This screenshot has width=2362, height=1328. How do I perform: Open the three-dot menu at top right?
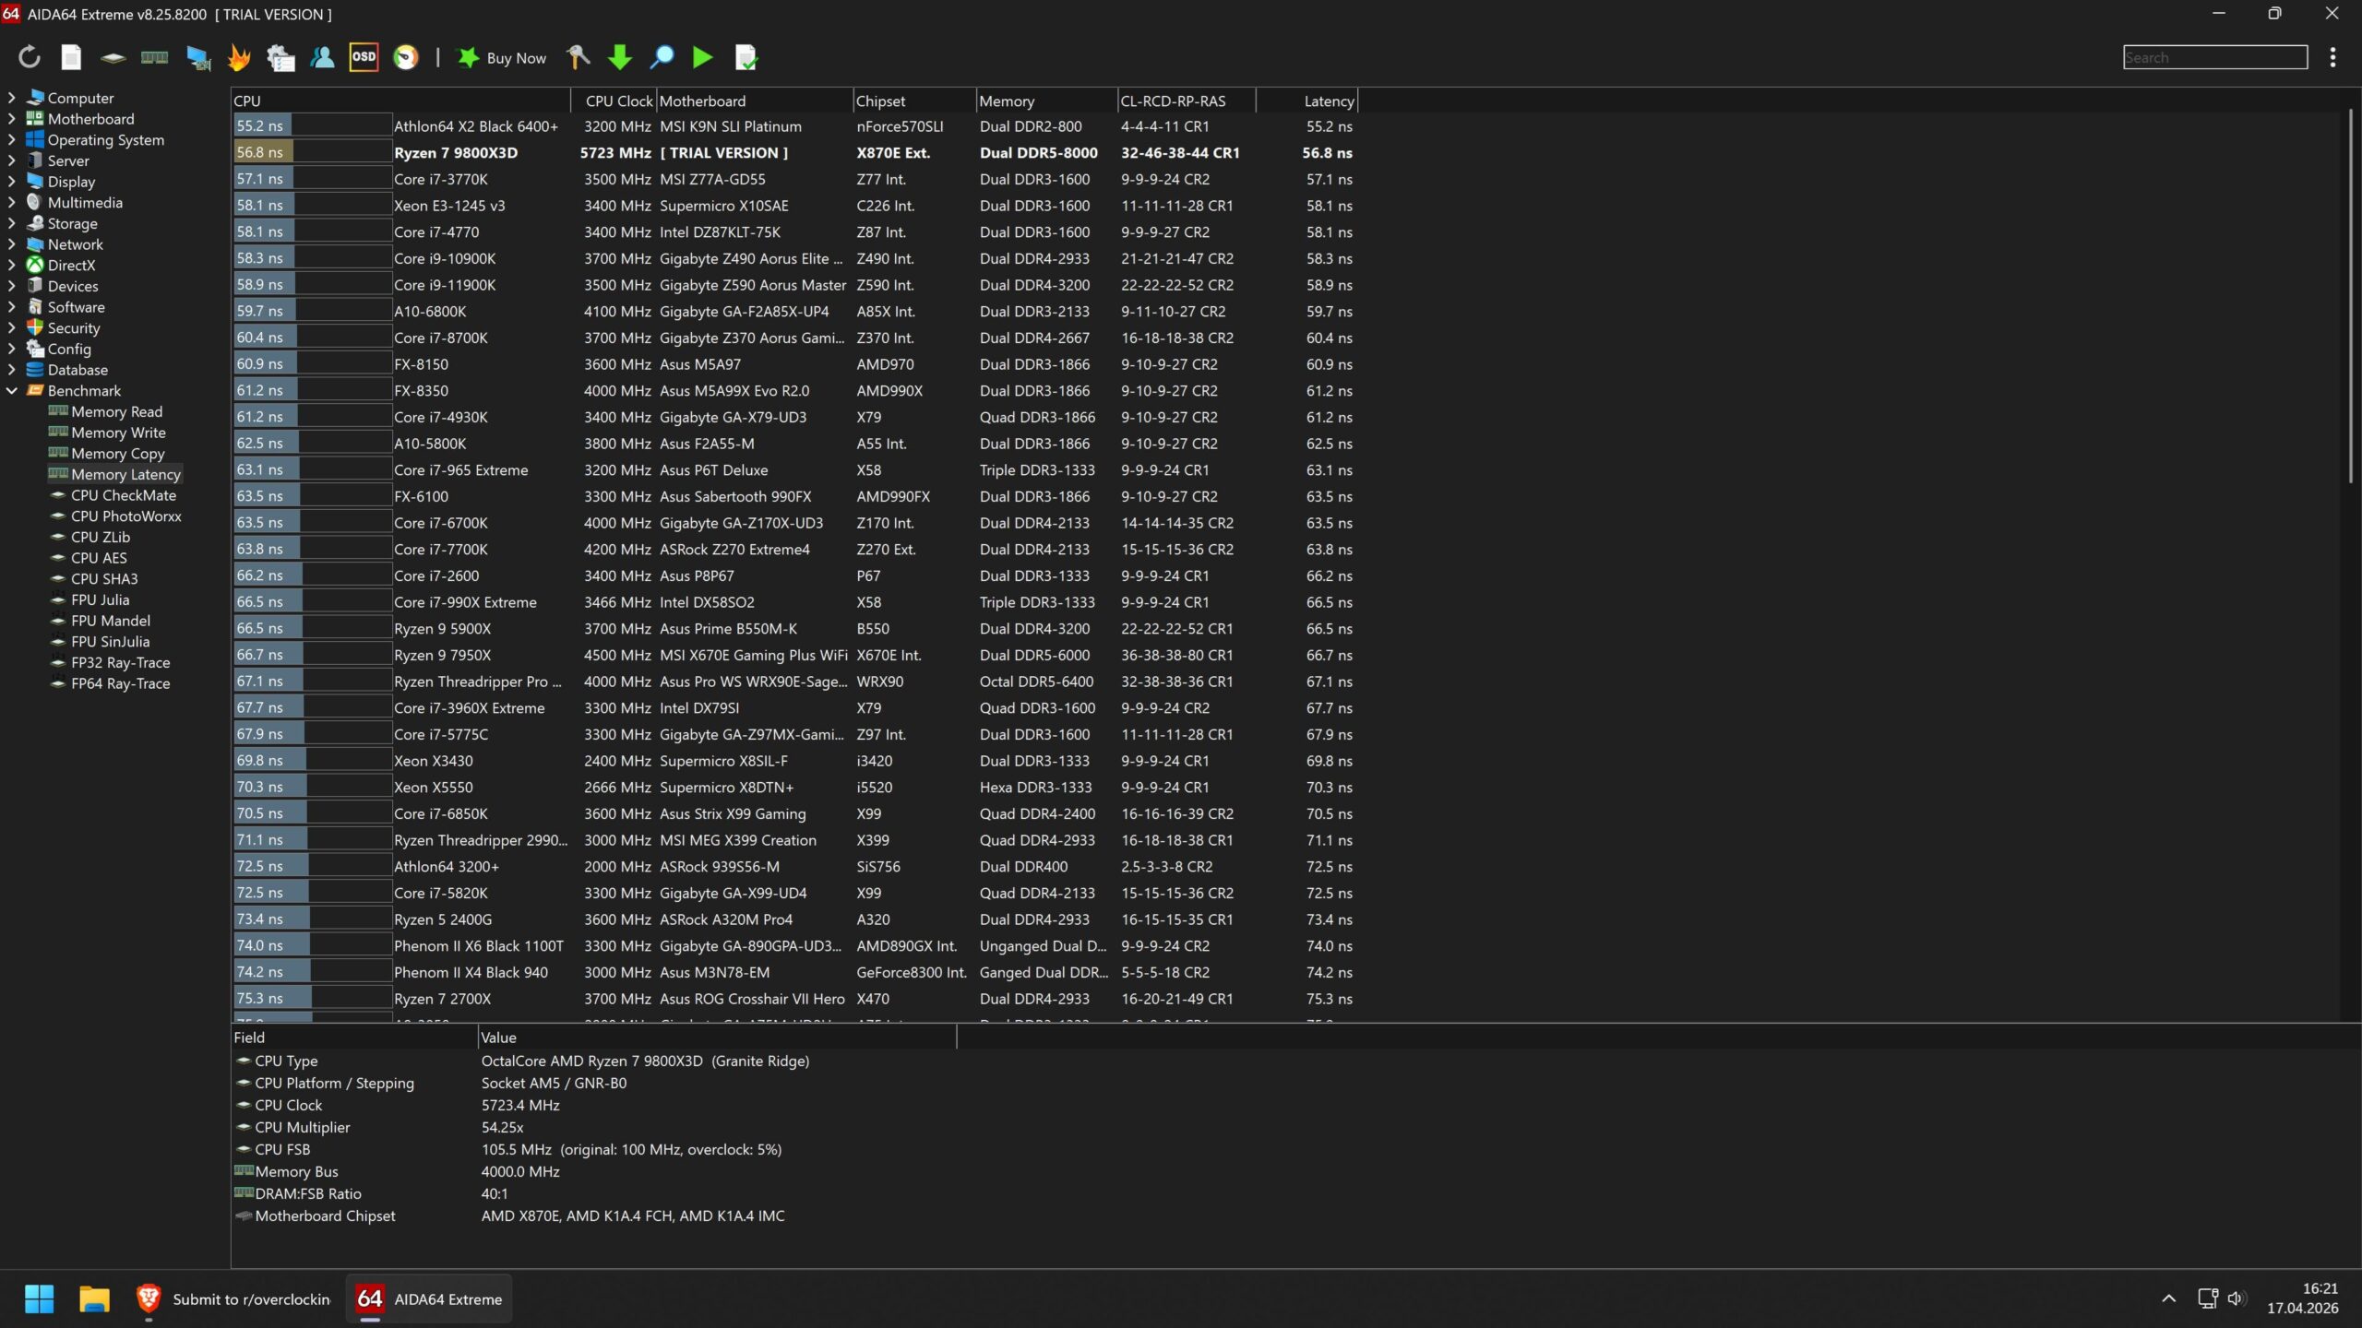click(x=2332, y=58)
